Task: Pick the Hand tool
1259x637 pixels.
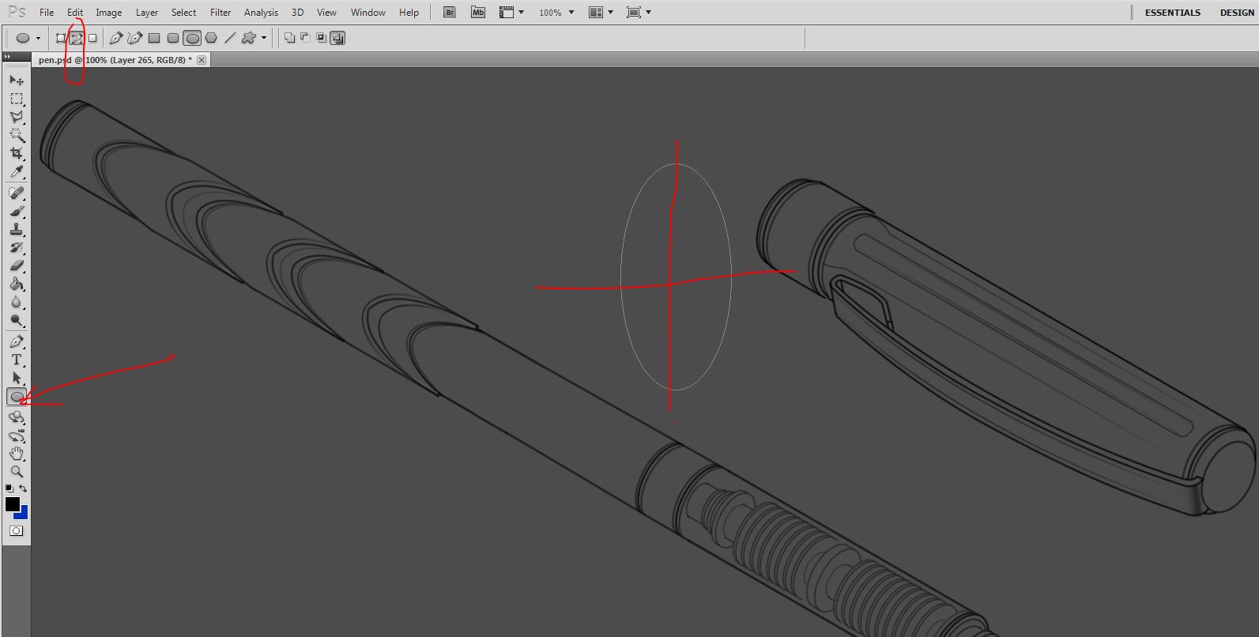Action: coord(17,454)
